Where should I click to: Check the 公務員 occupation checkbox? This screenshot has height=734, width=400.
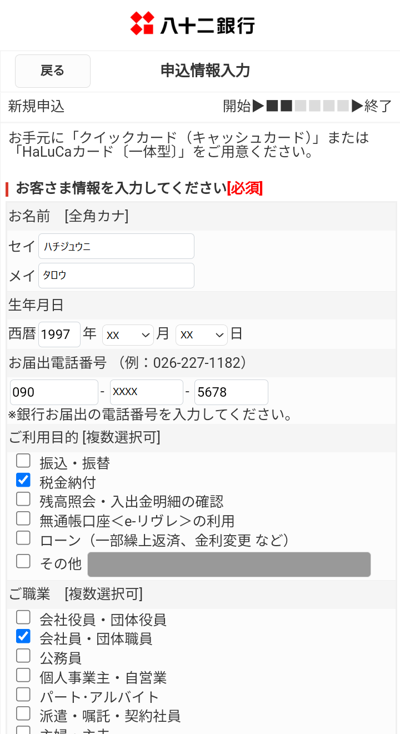pos(23,656)
